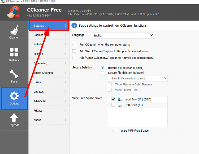Check Add "Run CCleaner" Recycle Bin option
Screen dimensions: 199x154
tap(74, 51)
